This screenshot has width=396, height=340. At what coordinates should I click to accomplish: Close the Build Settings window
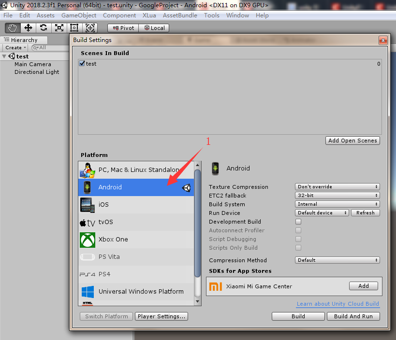point(383,40)
